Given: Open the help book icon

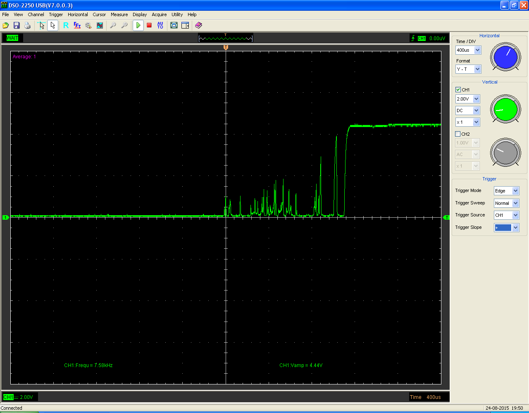Looking at the screenshot, I should [x=198, y=26].
